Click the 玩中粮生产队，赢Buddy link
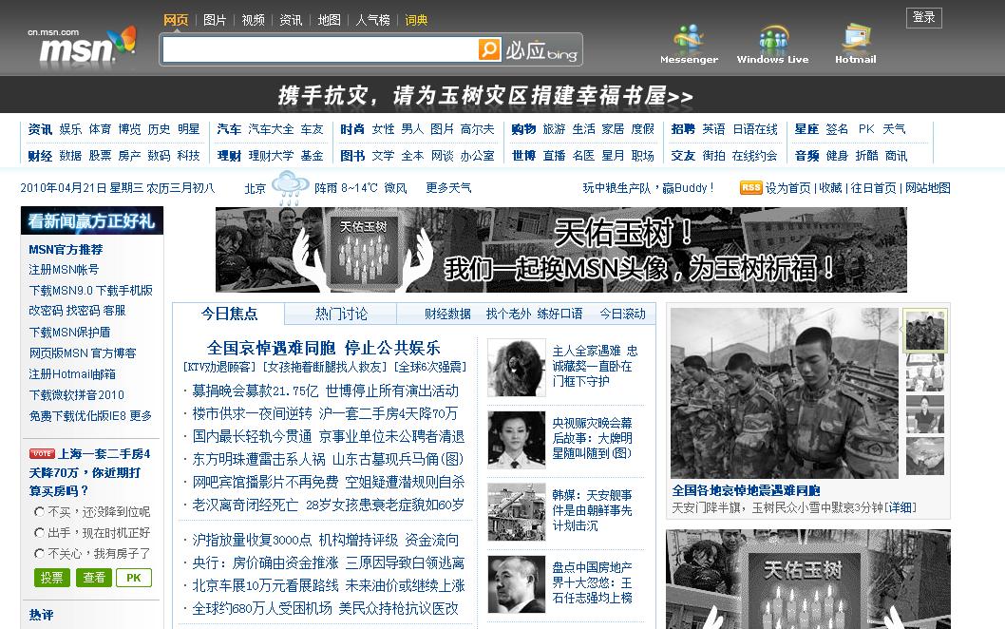The image size is (1005, 629). click(x=648, y=188)
